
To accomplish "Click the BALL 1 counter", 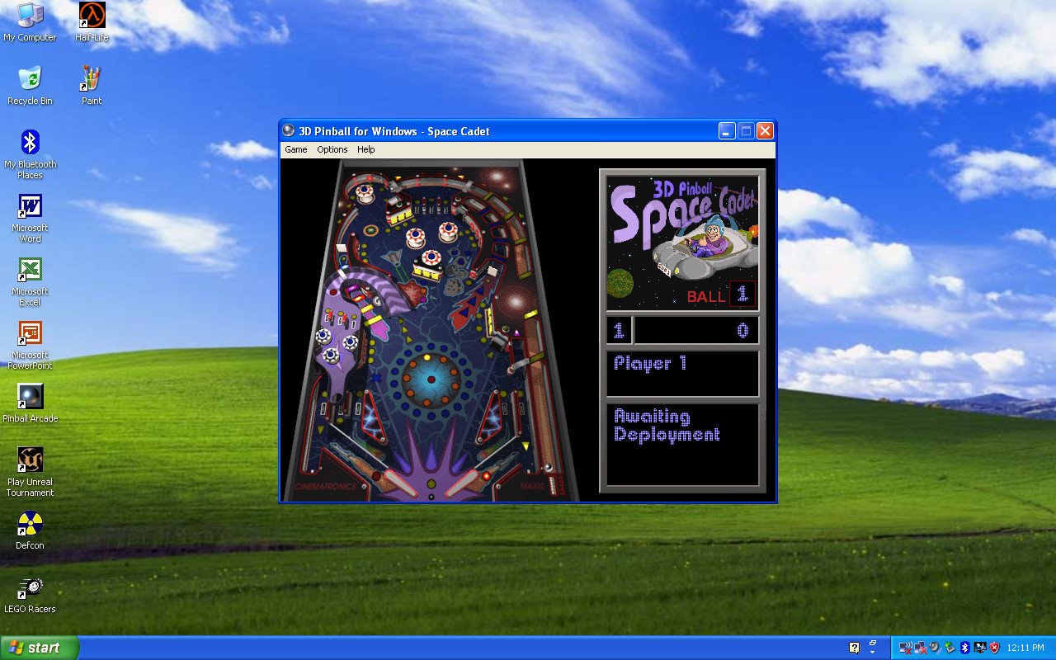I will click(720, 295).
